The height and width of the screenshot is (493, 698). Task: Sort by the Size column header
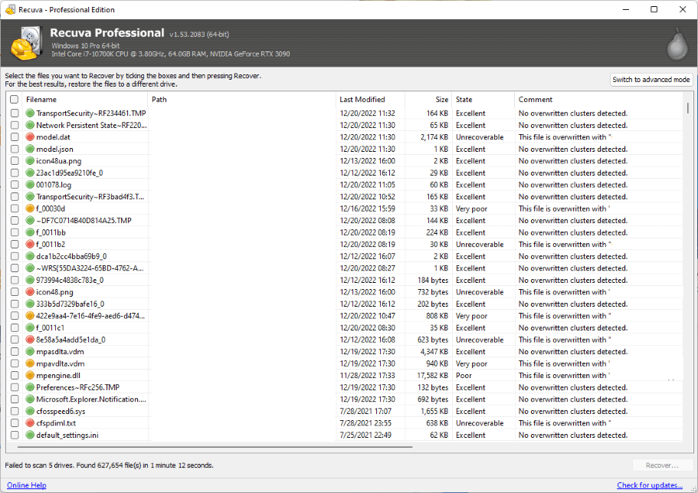pos(428,100)
